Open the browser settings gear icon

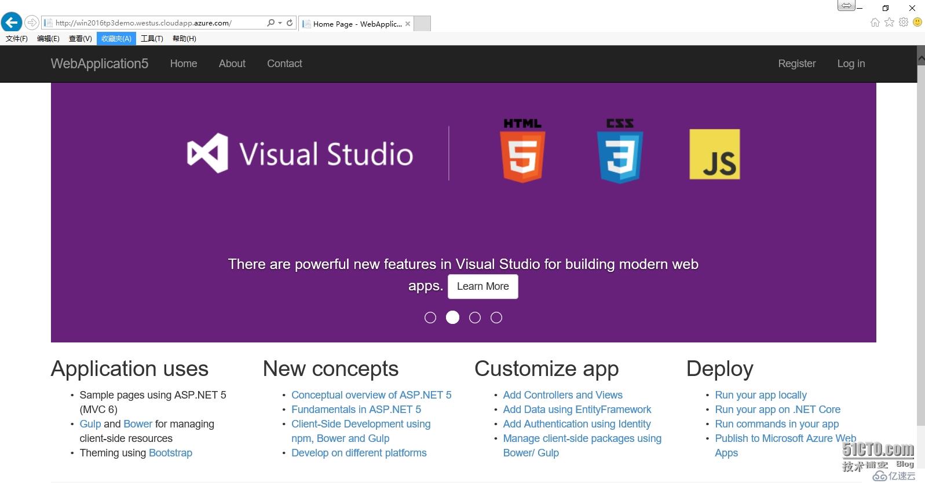(904, 22)
